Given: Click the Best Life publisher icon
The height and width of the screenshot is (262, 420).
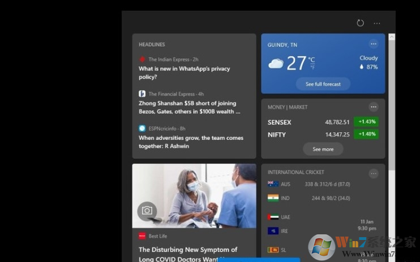Looking at the screenshot, I should pyautogui.click(x=143, y=236).
